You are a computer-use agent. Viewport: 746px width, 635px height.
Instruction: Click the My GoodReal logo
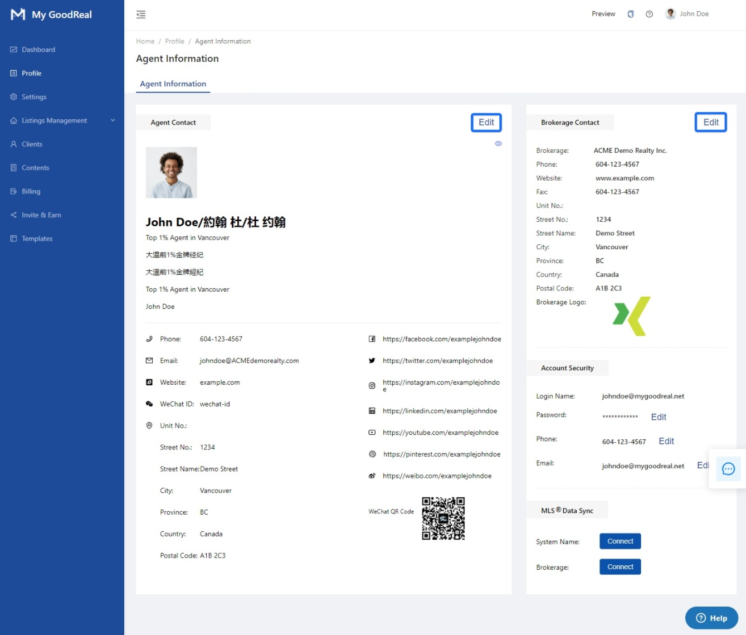(51, 14)
